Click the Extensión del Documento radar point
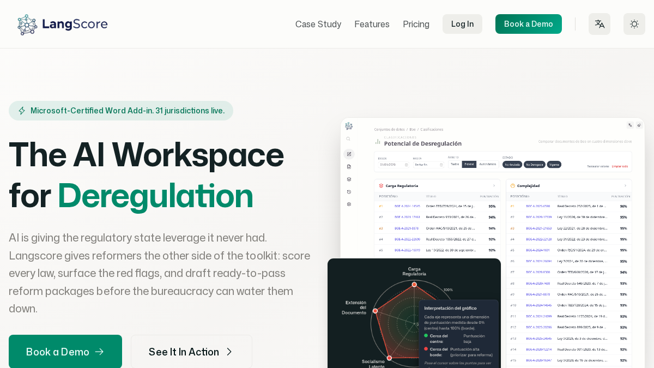Screen dimensions: 654x368 click(x=375, y=311)
